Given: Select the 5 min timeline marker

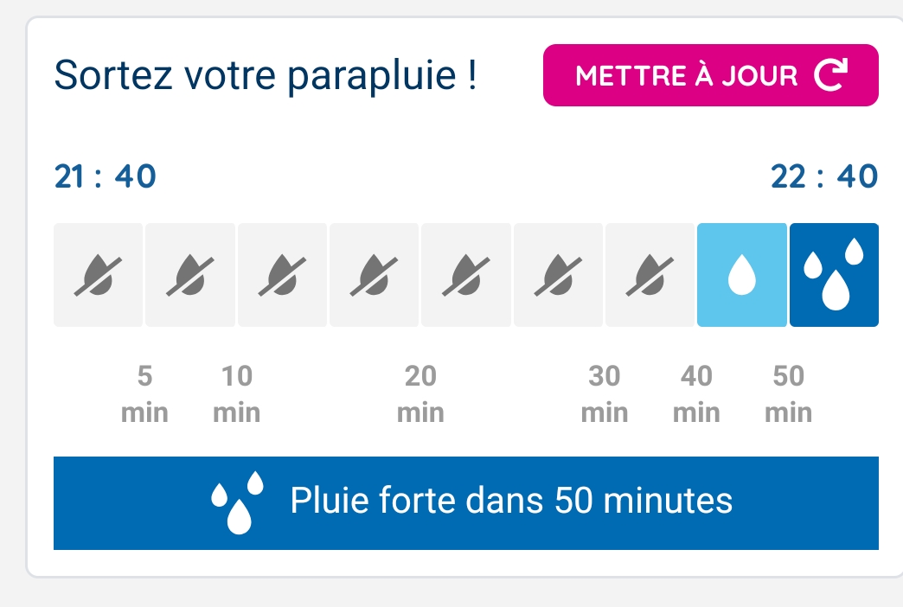Looking at the screenshot, I should [144, 394].
